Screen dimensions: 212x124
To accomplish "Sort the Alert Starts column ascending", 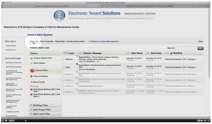I will 127,53.
